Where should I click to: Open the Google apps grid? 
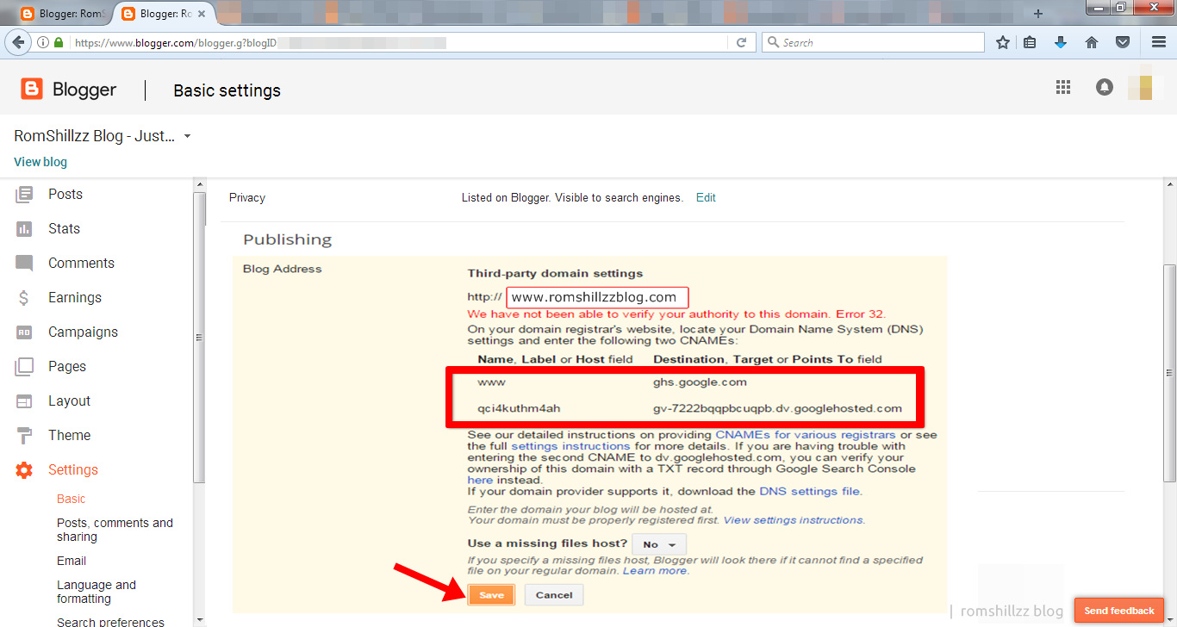click(1063, 87)
